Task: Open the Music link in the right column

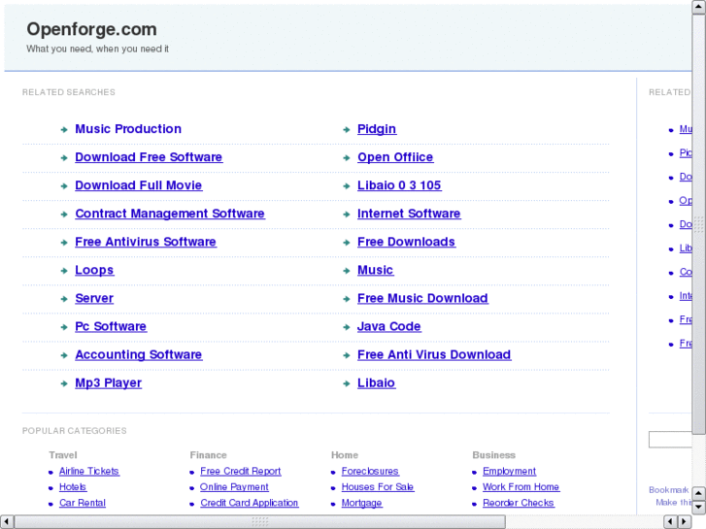Action: (376, 270)
